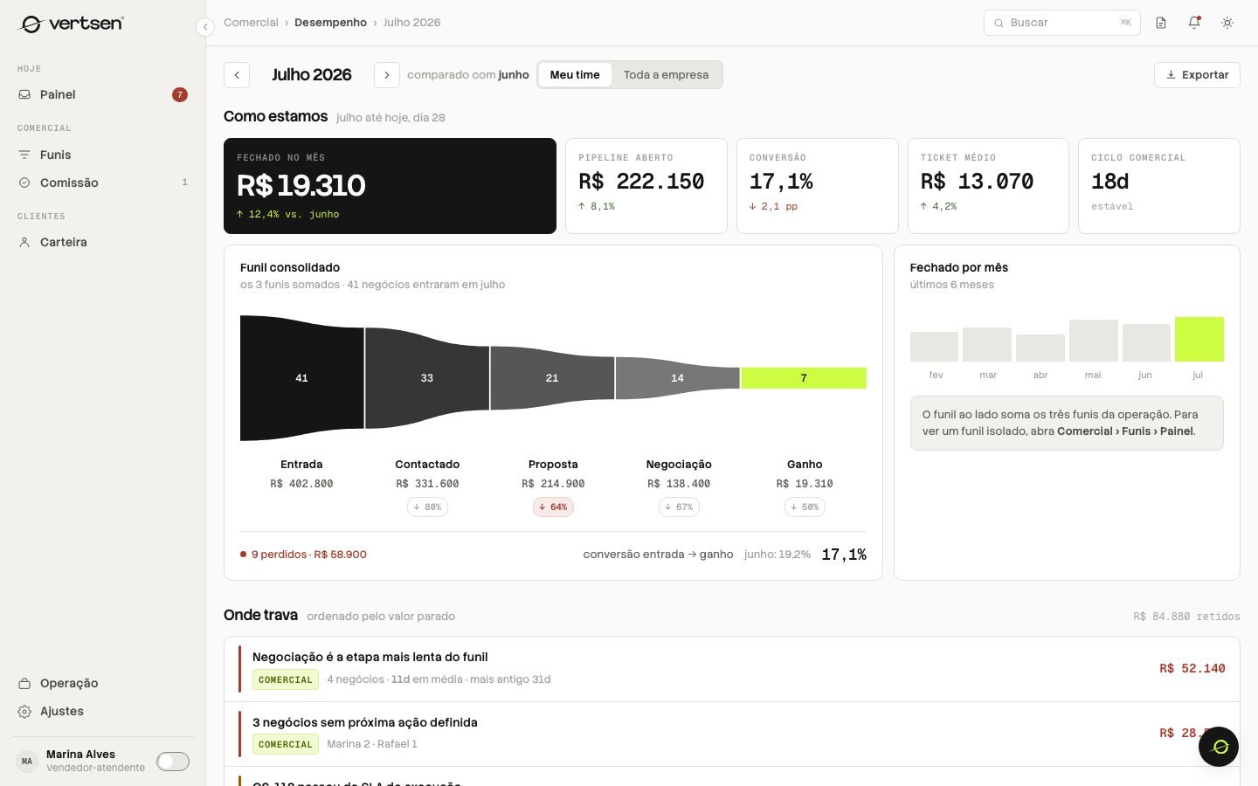Click R$ 52.140 amount
Viewport: 1258px width, 786px height.
[x=1192, y=669]
